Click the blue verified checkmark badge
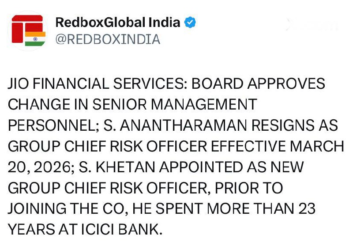Image resolution: width=353 pixels, height=250 pixels. coord(190,22)
